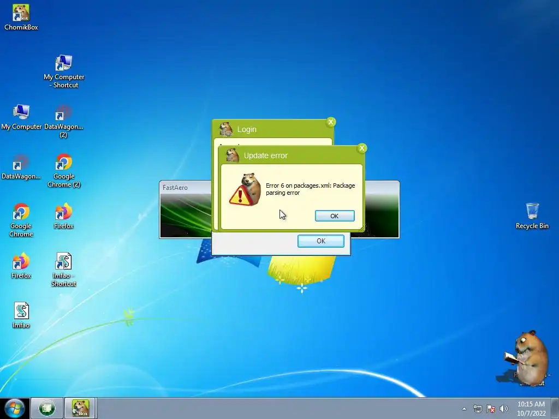Click the hamster icon in Update error title
The height and width of the screenshot is (419, 559).
click(x=233, y=155)
